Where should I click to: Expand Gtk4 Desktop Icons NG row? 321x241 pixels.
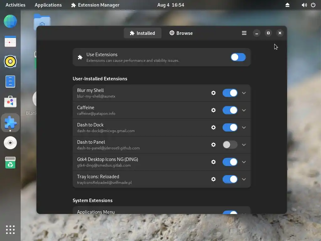point(244,162)
